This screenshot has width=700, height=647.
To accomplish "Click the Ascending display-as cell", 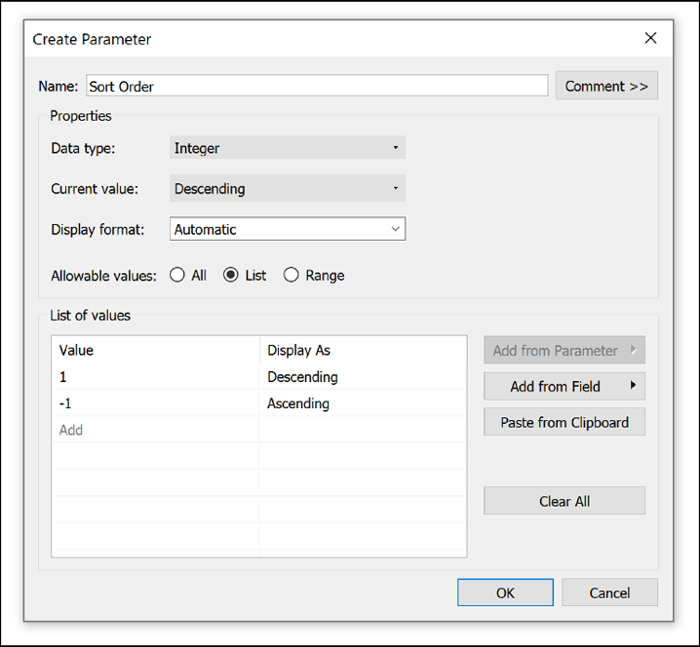I will click(x=363, y=403).
